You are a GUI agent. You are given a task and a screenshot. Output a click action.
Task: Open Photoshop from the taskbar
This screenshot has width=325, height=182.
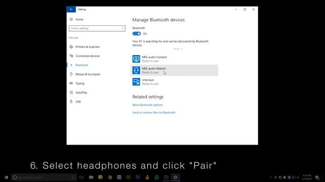click(138, 177)
